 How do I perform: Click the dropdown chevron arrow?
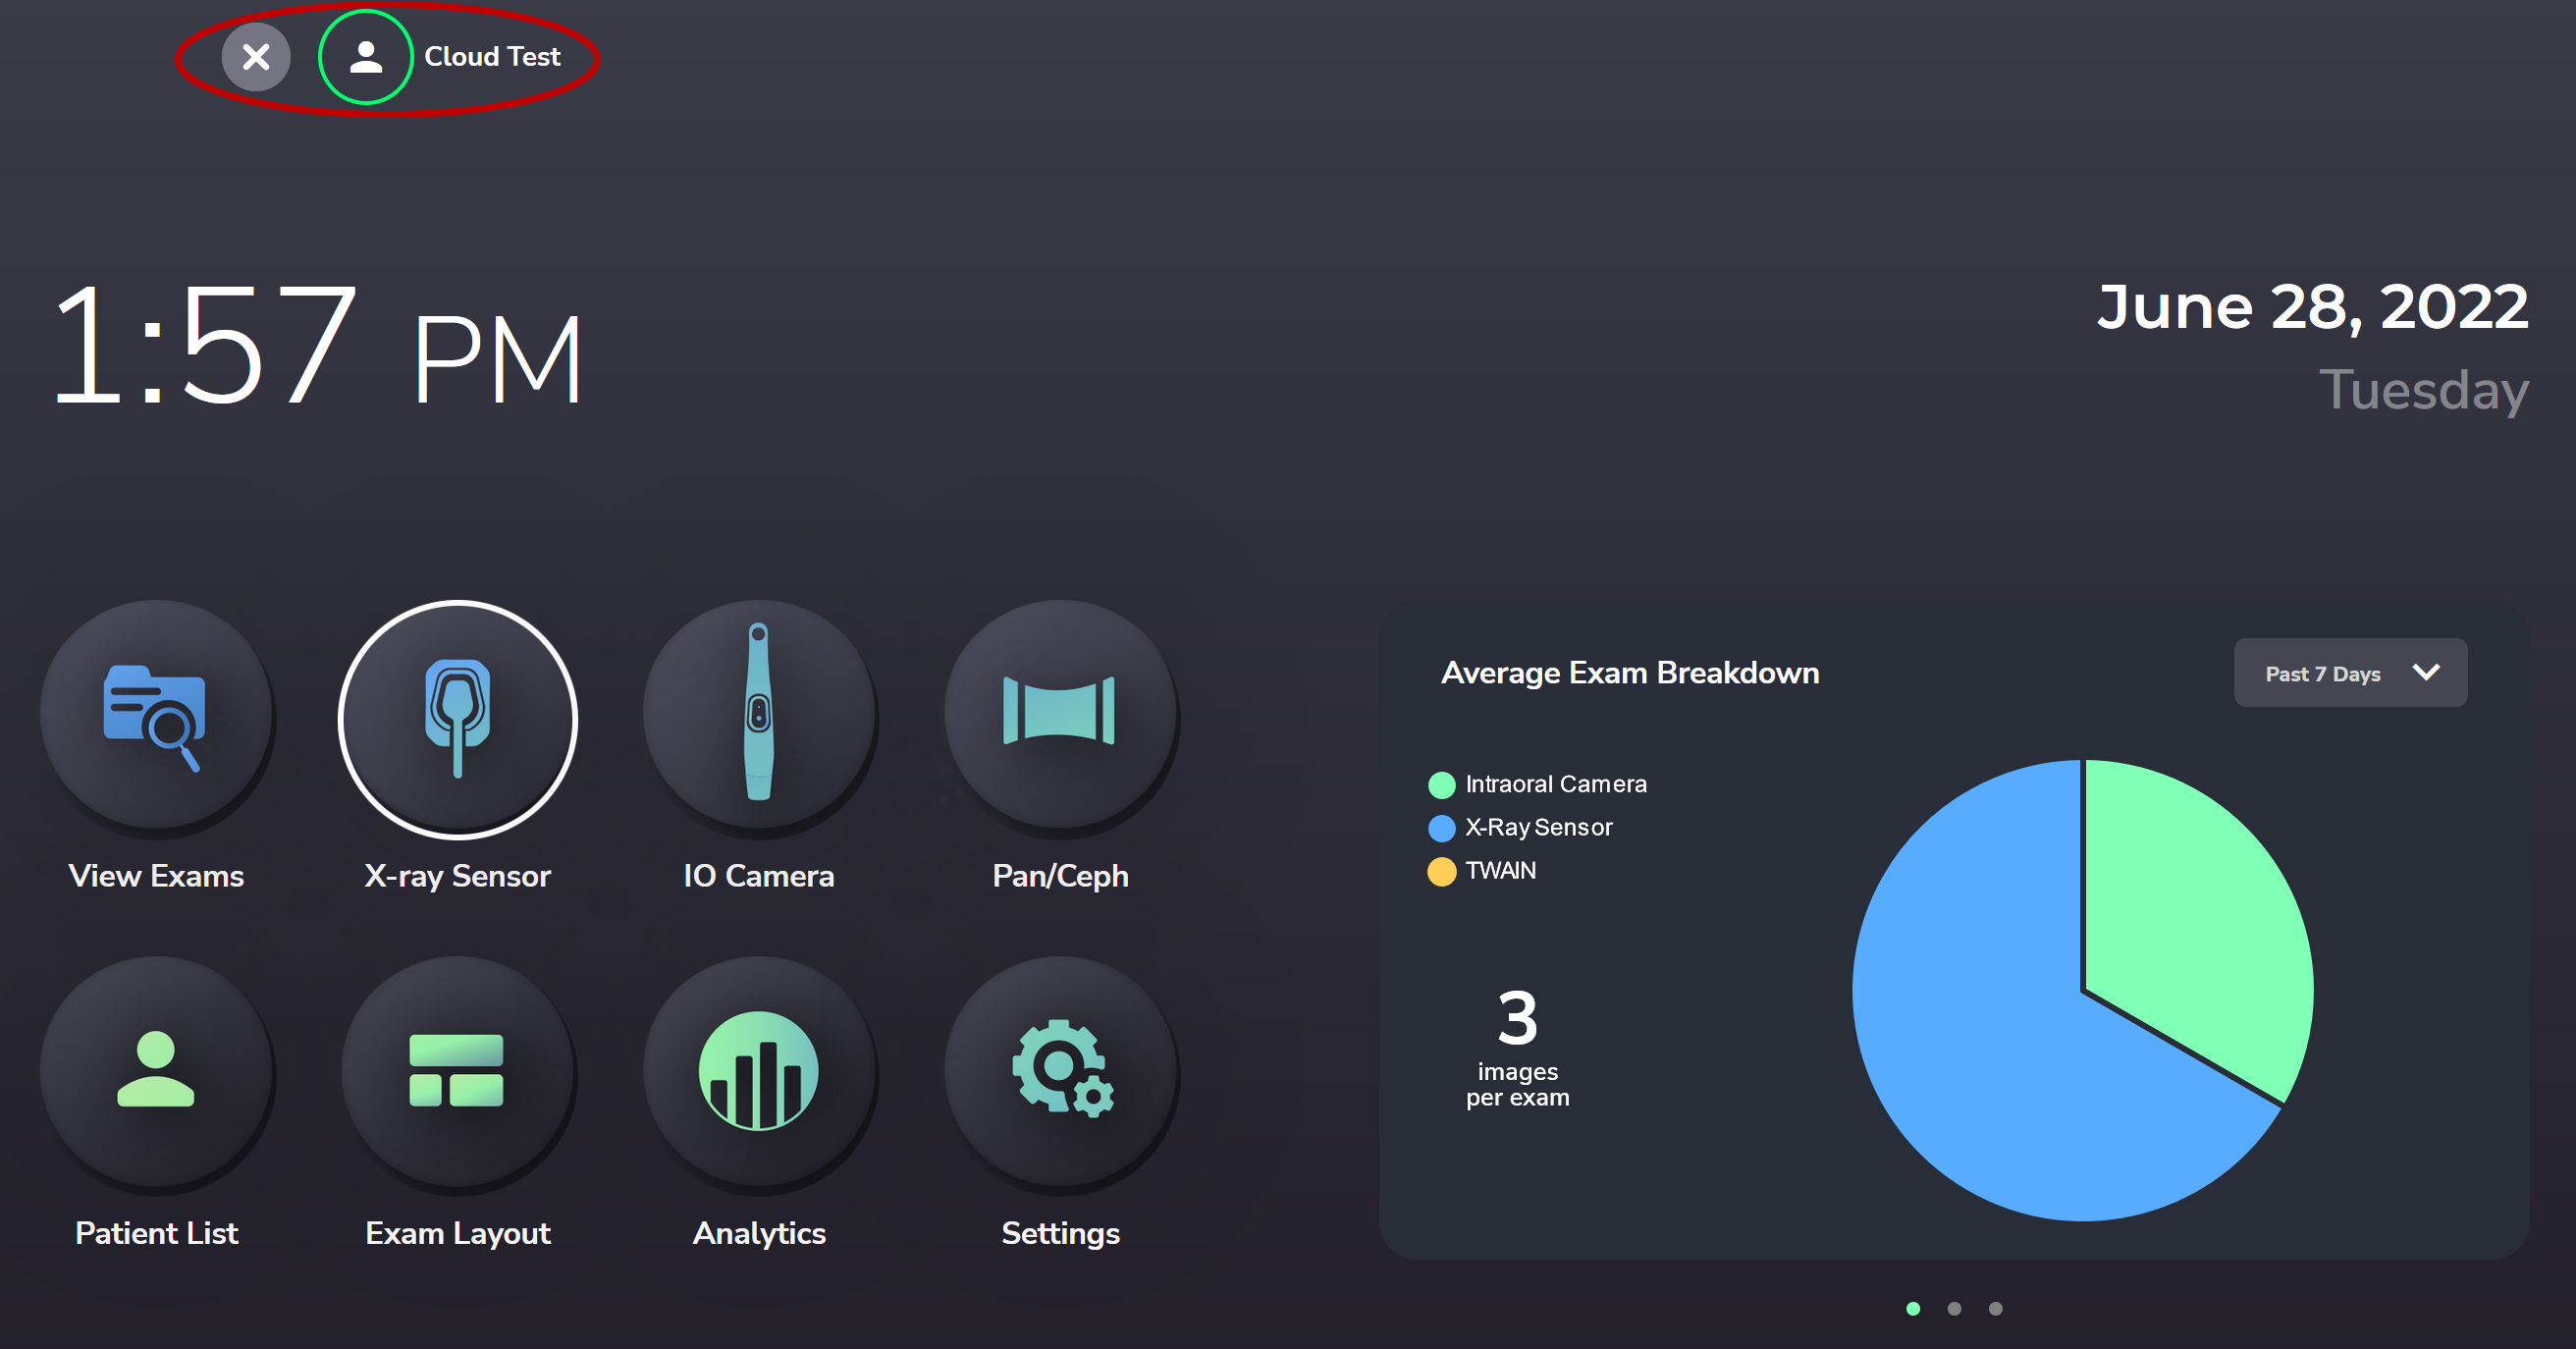tap(2426, 672)
